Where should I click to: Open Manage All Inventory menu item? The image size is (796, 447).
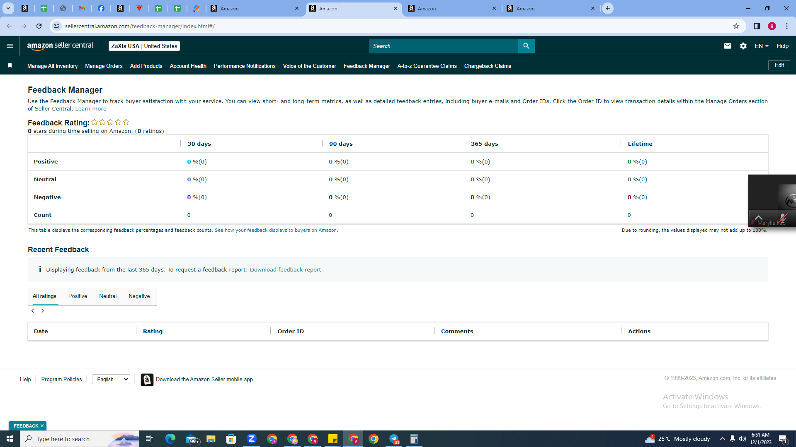tap(52, 66)
